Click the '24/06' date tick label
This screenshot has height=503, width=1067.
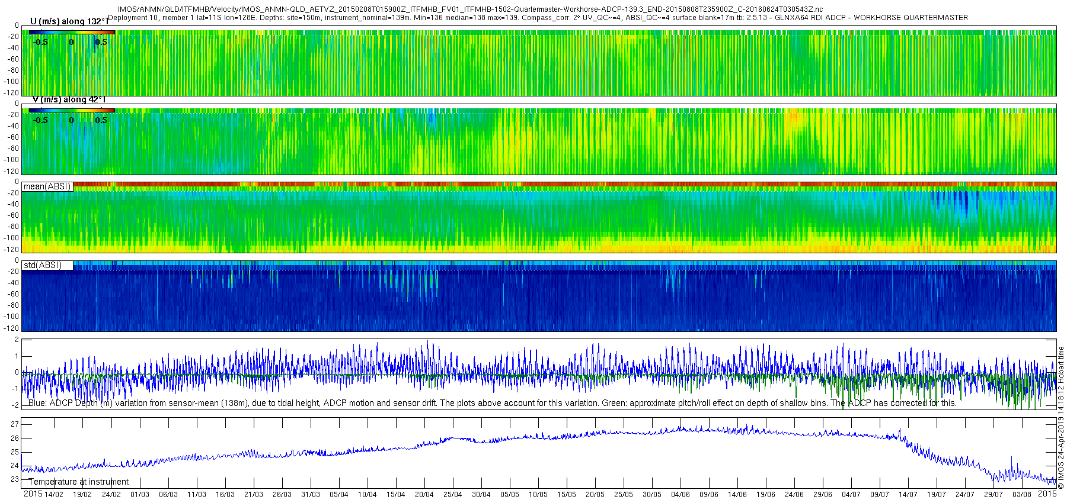pyautogui.click(x=794, y=495)
